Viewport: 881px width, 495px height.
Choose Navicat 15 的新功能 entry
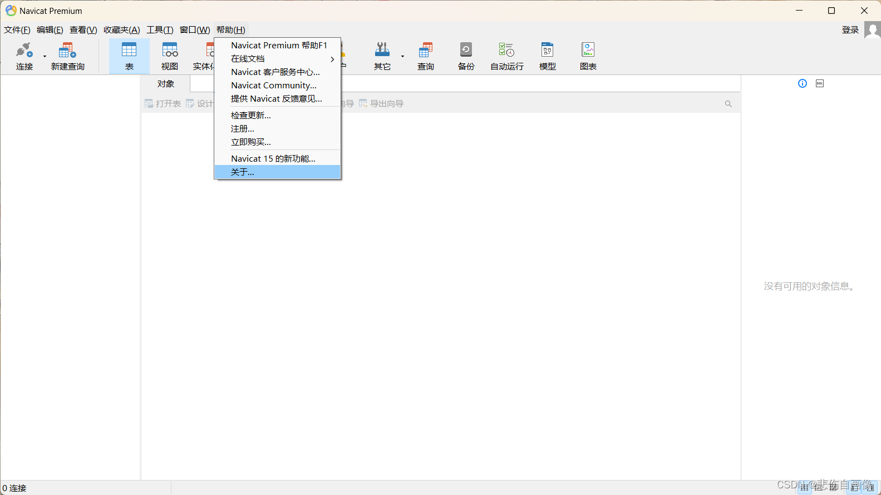click(x=277, y=159)
